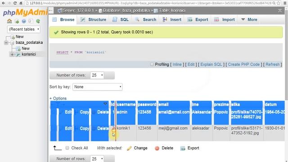Expand korisnici table with plus box
The width and height of the screenshot is (288, 162).
(12, 54)
